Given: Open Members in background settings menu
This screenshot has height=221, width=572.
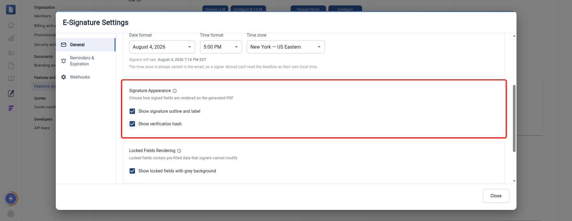Looking at the screenshot, I should point(43,16).
